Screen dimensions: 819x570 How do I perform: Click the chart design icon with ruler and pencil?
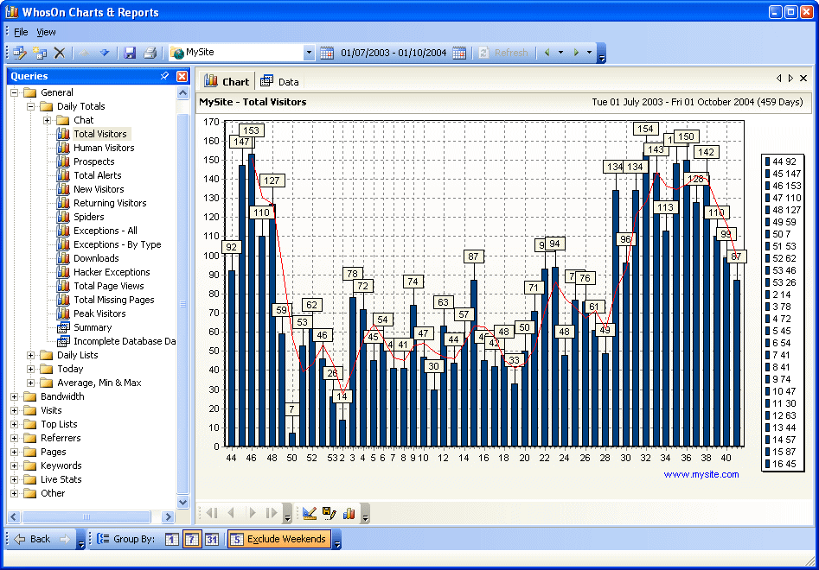[310, 513]
